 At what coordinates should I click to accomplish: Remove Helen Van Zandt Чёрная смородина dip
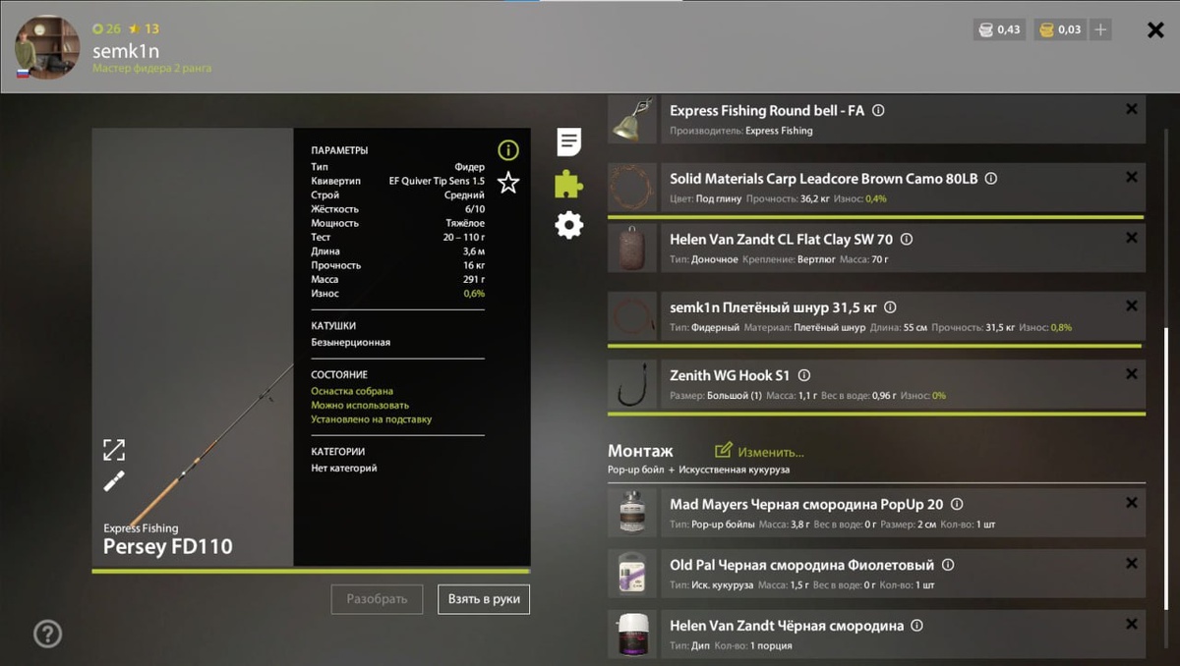pos(1131,624)
